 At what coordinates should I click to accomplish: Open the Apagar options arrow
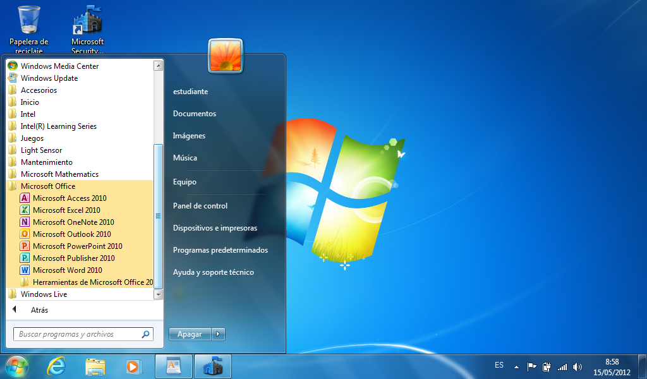pos(218,334)
